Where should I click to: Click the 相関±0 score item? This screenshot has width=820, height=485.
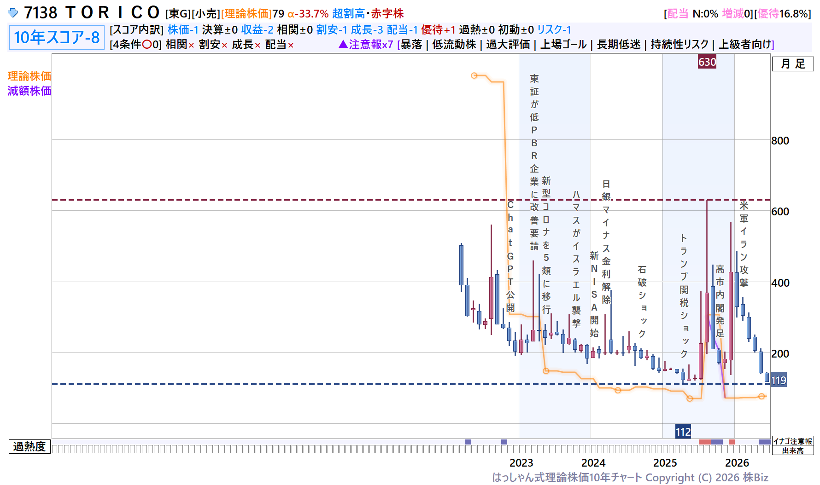[295, 30]
